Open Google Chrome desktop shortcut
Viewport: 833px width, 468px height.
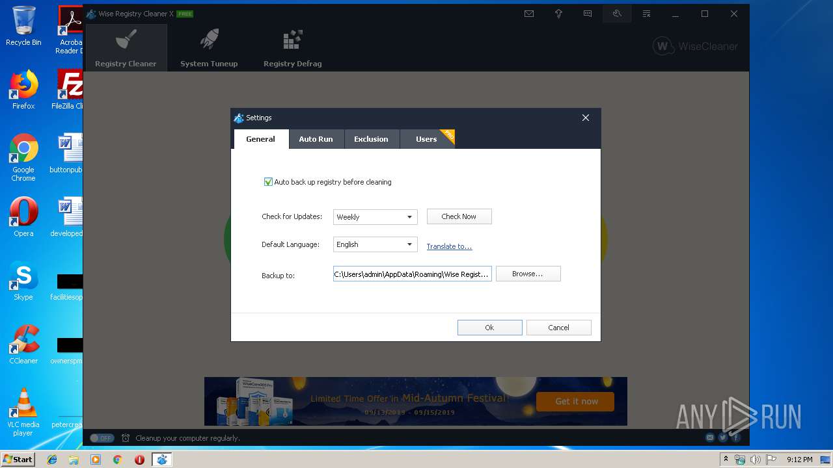coord(23,157)
